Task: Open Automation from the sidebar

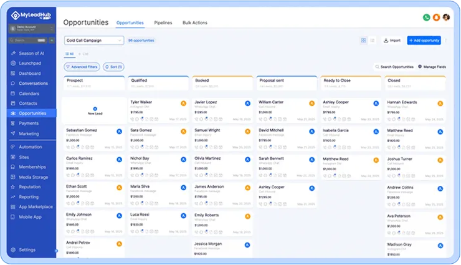Action: point(31,147)
